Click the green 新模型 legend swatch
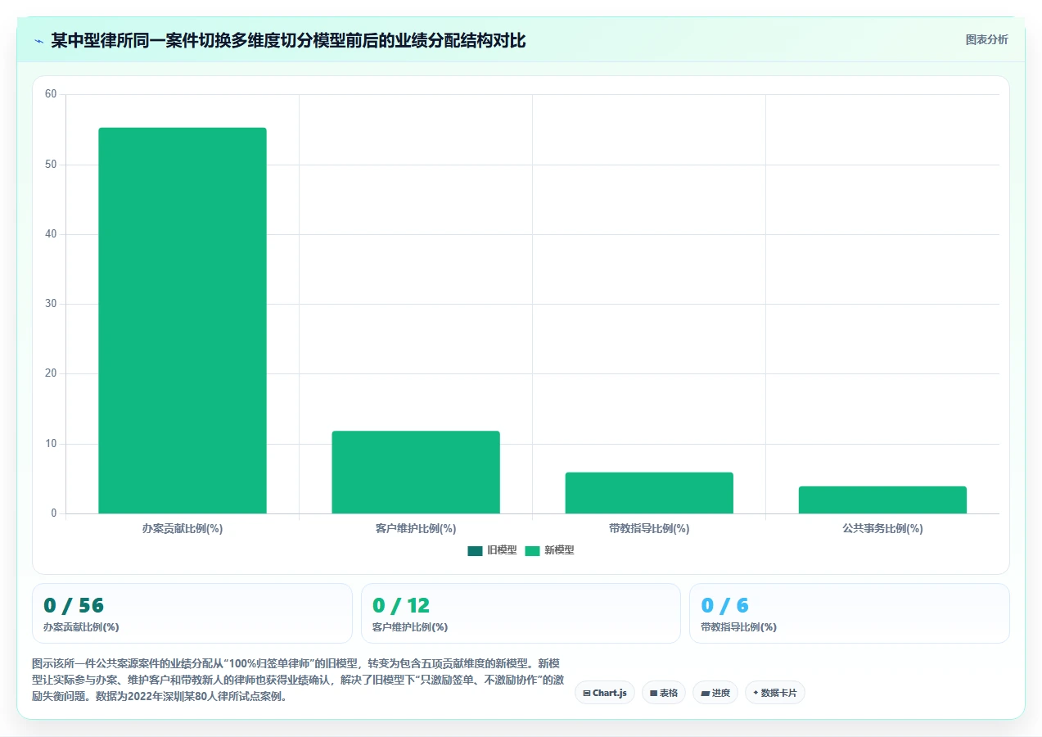Image resolution: width=1042 pixels, height=737 pixels. click(533, 550)
